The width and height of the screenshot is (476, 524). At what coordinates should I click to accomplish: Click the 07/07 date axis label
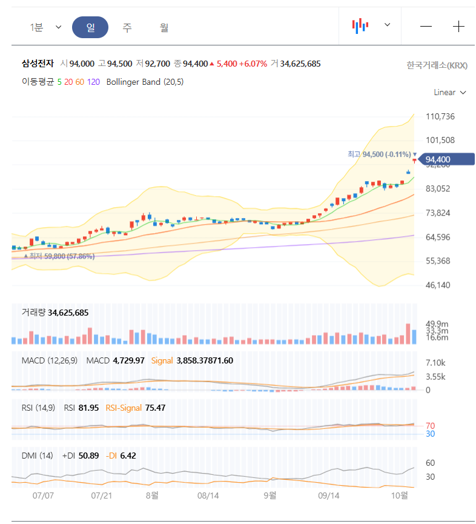(x=43, y=496)
